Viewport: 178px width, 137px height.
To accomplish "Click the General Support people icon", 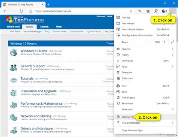I will [14, 68].
